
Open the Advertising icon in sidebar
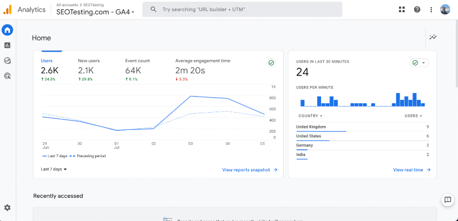coord(7,76)
